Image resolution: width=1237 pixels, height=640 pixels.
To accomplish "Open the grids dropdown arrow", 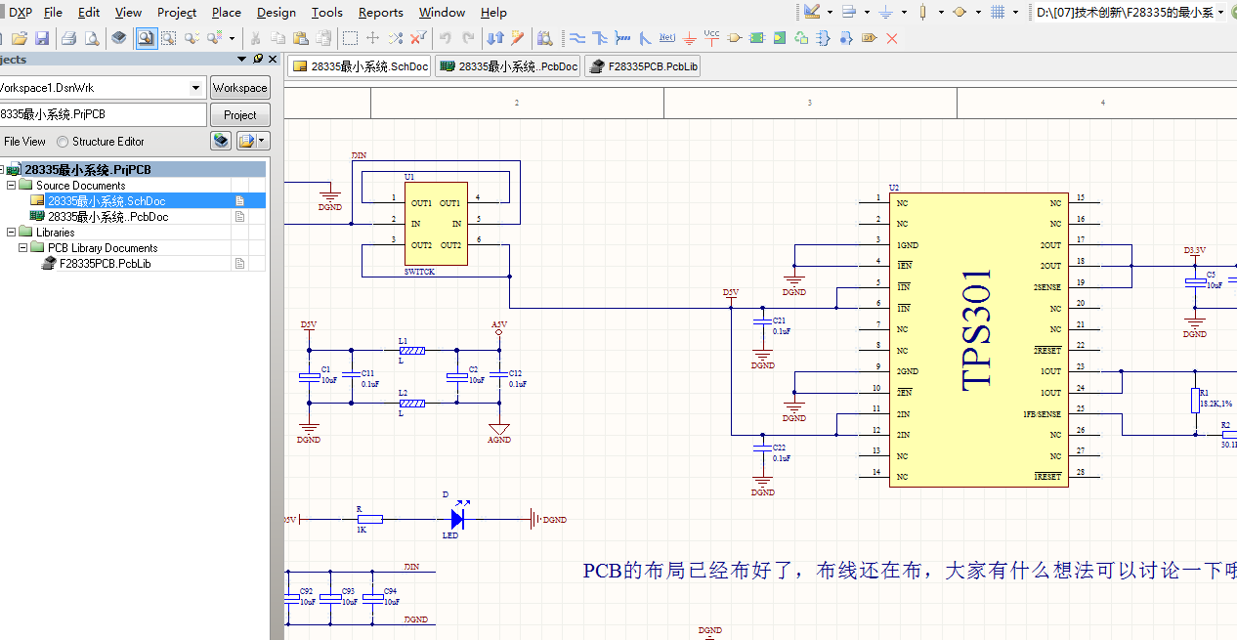I will click(1016, 12).
